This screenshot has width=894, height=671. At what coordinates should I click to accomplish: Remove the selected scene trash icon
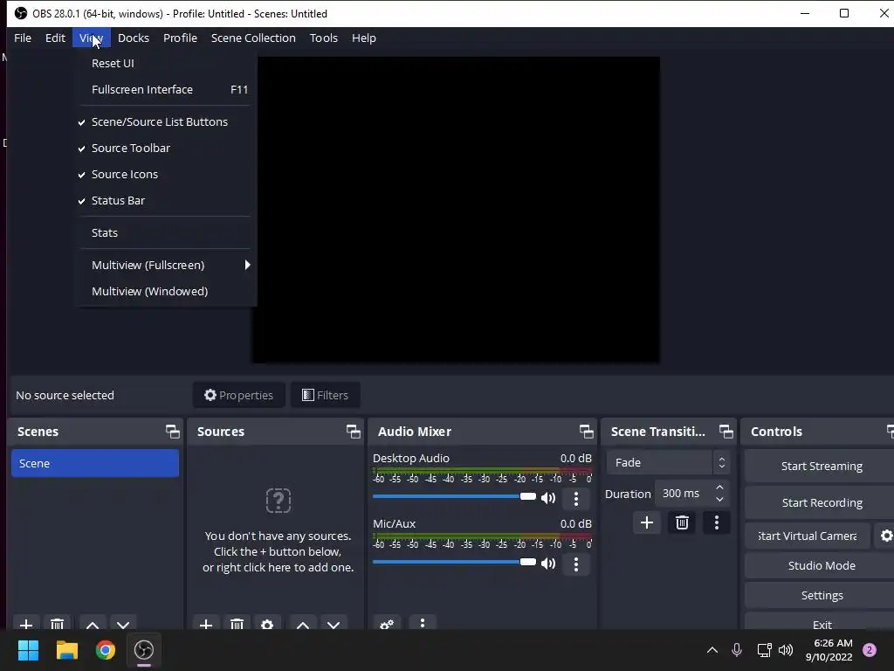(57, 623)
